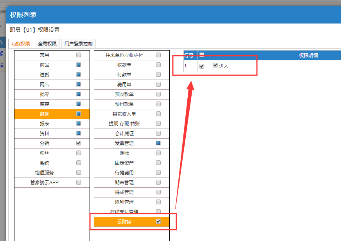Select the 系统 module row
The height and width of the screenshot is (241, 341).
pyautogui.click(x=52, y=163)
